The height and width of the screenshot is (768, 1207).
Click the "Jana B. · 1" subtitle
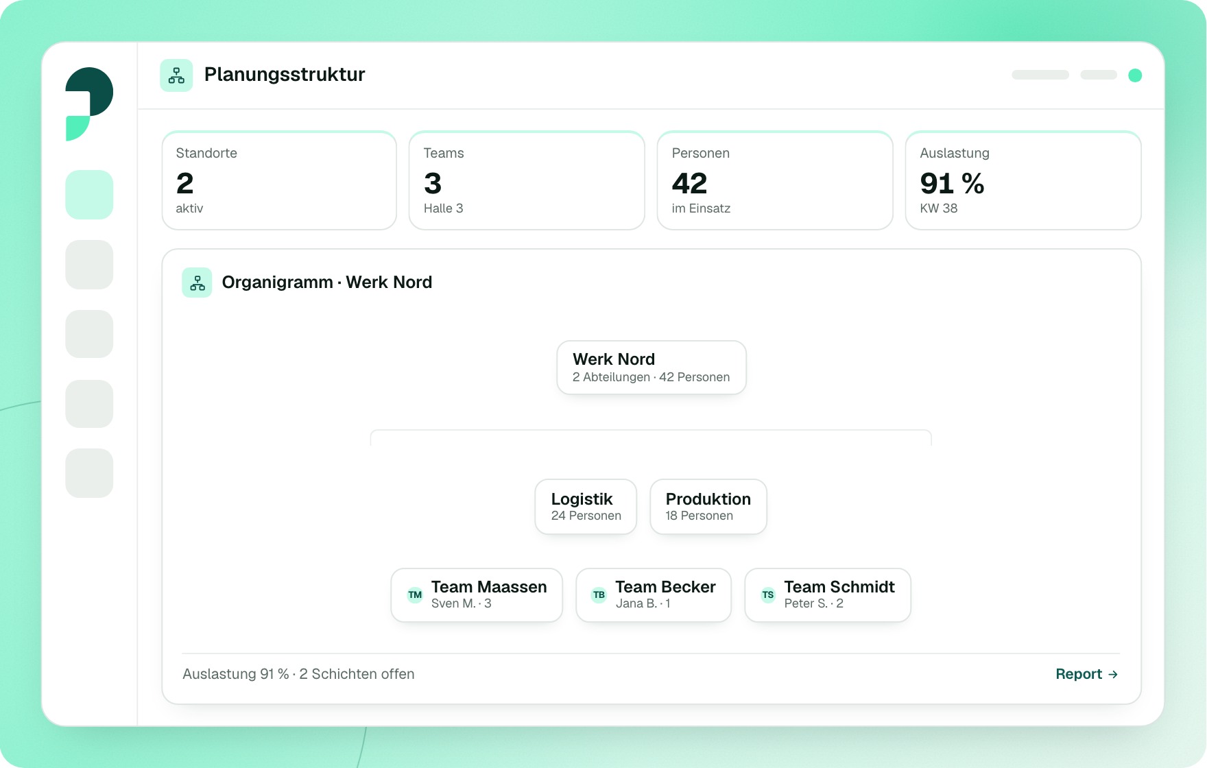(x=643, y=603)
